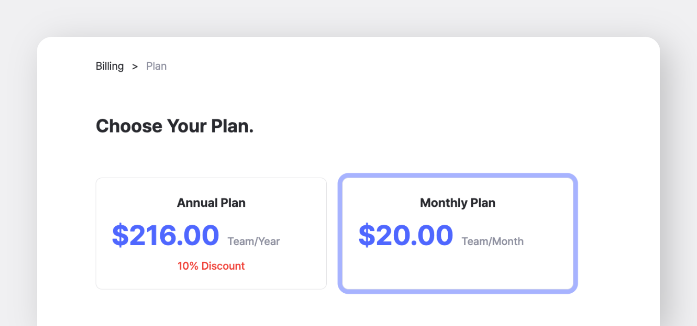This screenshot has width=697, height=326.
Task: Click the Team/Month billing label
Action: click(492, 241)
